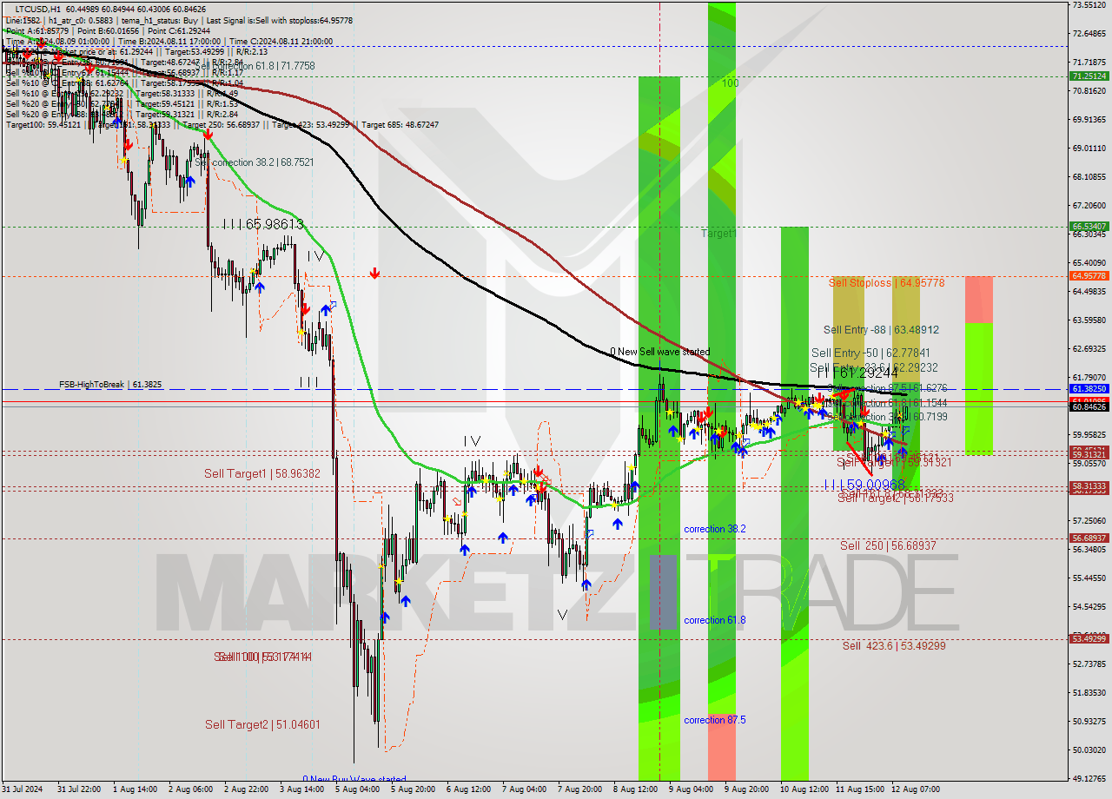Click the blue 61.38250 price axis tag
This screenshot has height=799, width=1112.
pos(1089,389)
